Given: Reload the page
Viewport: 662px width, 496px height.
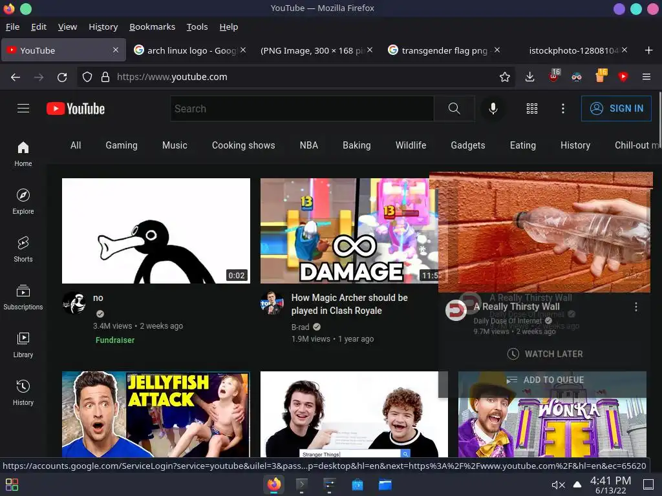Looking at the screenshot, I should point(62,77).
